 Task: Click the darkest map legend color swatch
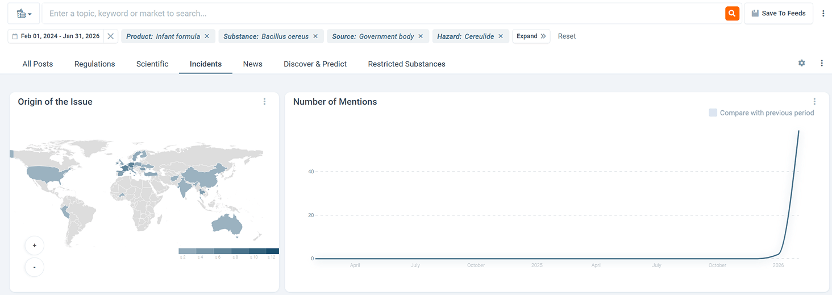coord(272,251)
